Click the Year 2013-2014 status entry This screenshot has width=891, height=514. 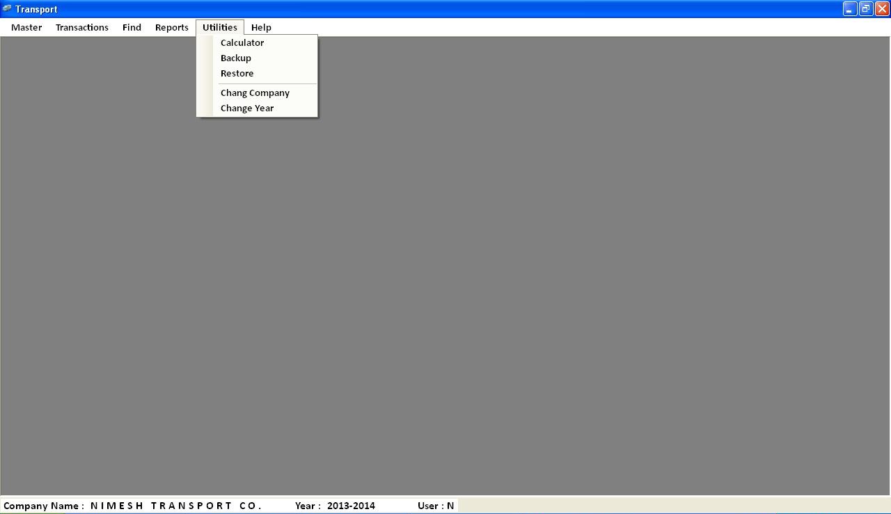click(x=335, y=506)
